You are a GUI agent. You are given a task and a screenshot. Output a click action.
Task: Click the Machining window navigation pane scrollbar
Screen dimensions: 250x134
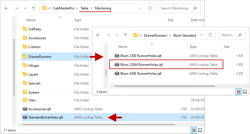coord(14,68)
